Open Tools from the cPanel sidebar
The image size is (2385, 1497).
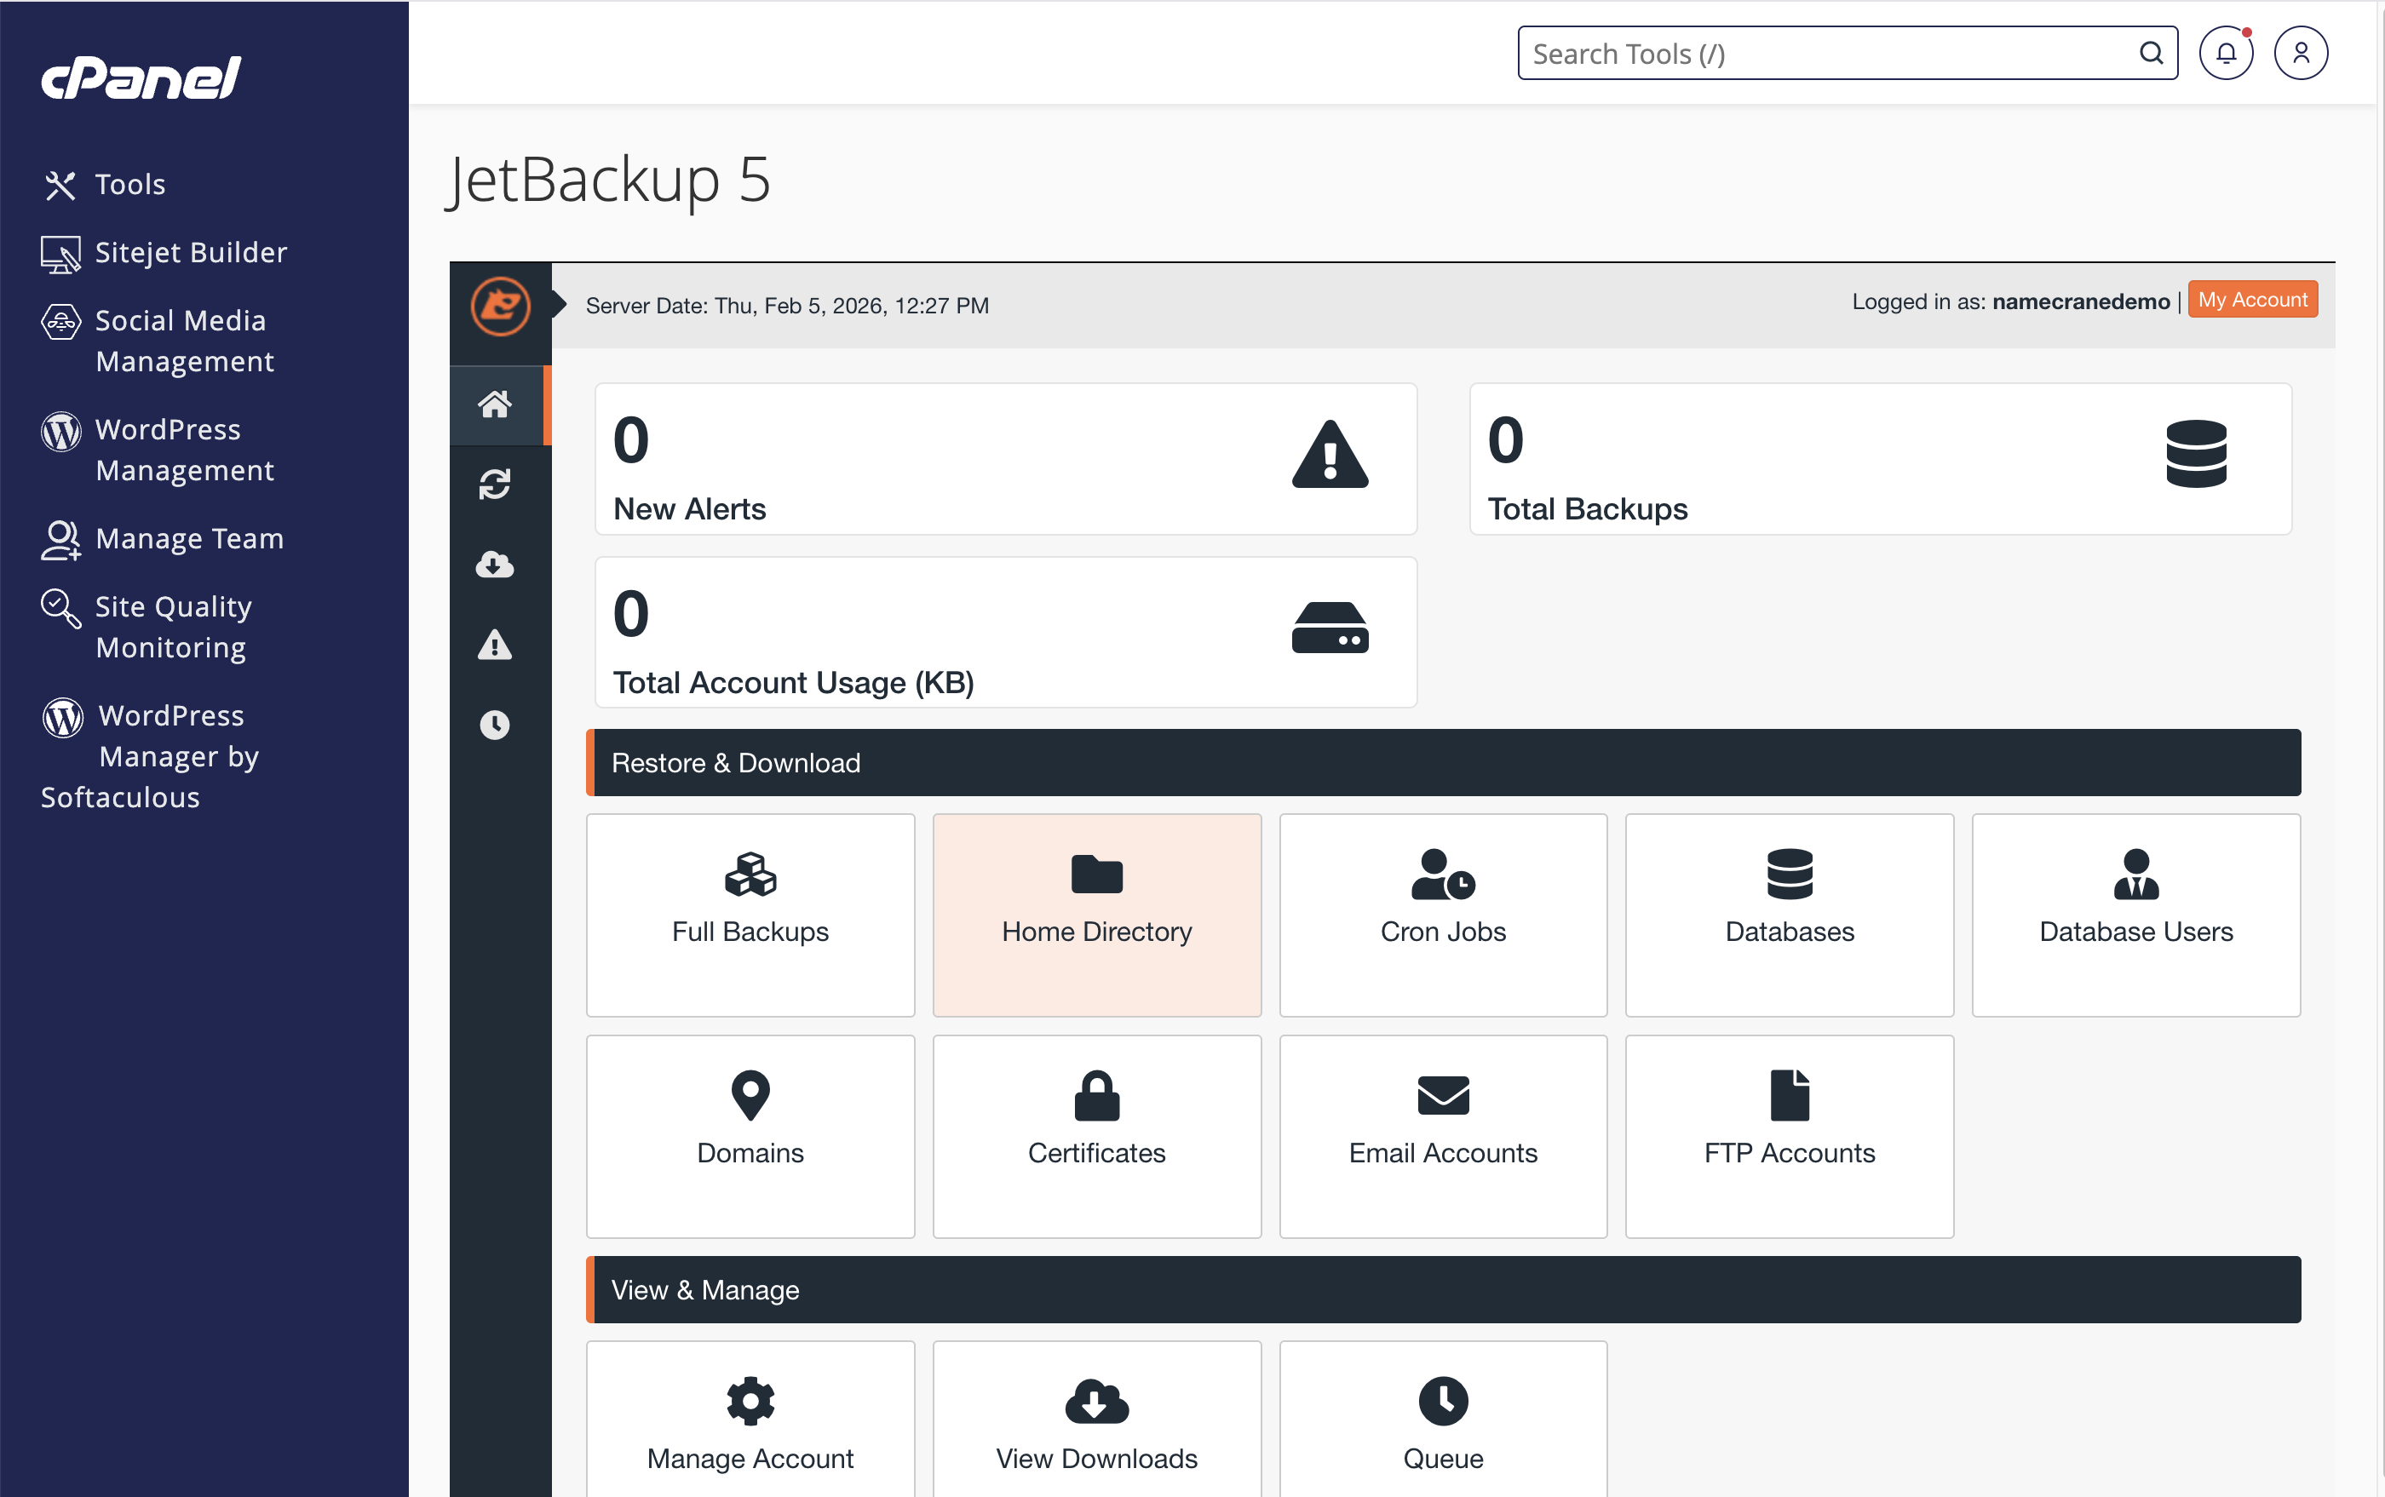pos(129,184)
